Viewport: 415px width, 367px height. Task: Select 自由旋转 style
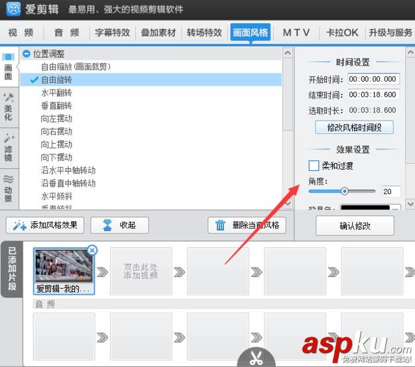click(x=150, y=80)
